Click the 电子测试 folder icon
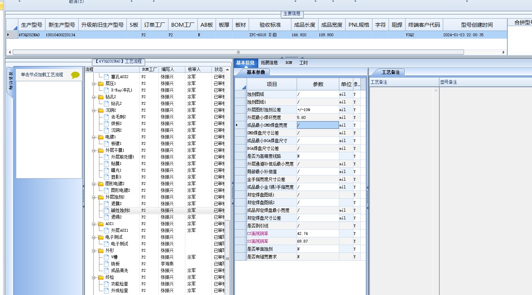This screenshot has height=295, width=532. tap(101, 237)
